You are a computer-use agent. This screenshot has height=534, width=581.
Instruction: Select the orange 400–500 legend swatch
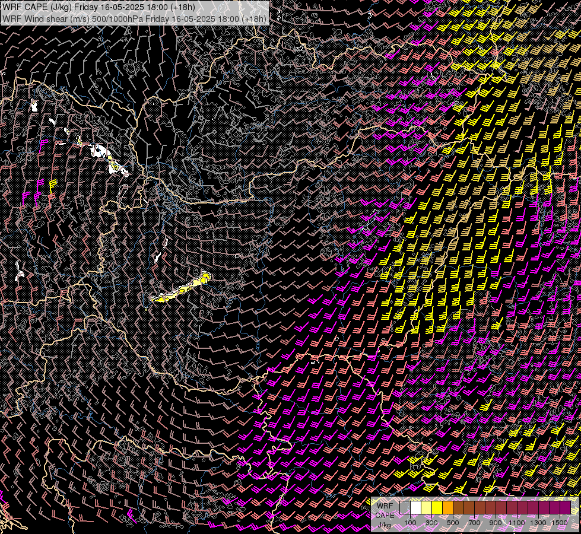(x=448, y=508)
